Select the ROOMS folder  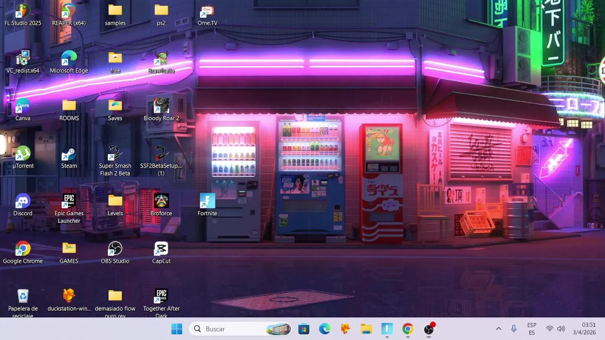(69, 110)
